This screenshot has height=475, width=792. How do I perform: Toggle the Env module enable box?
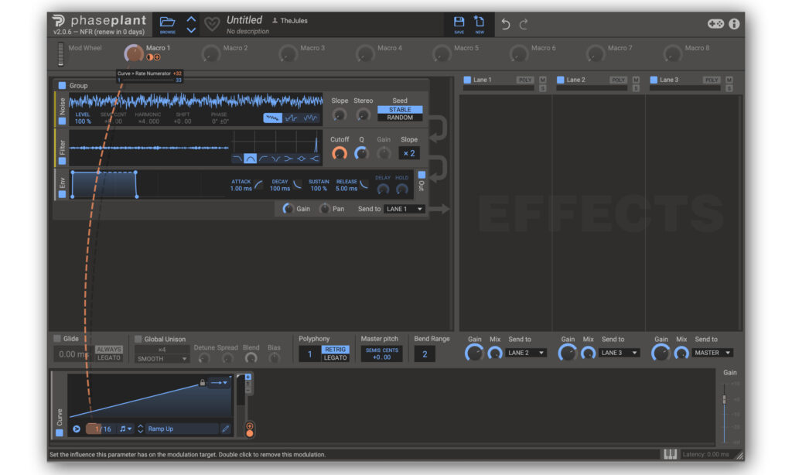coord(62,194)
